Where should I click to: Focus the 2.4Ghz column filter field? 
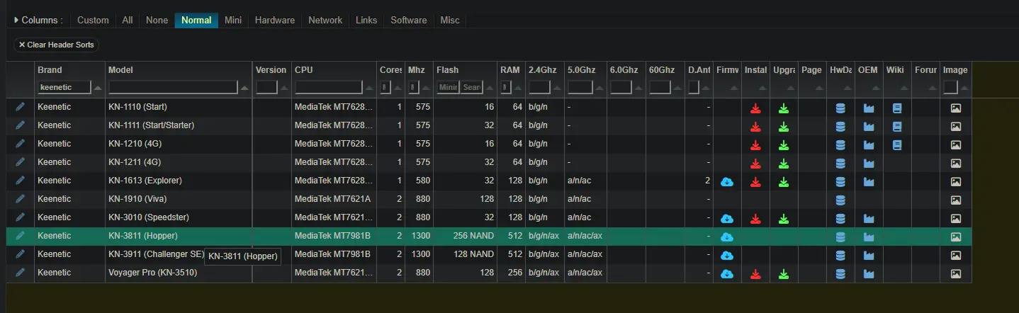(539, 87)
